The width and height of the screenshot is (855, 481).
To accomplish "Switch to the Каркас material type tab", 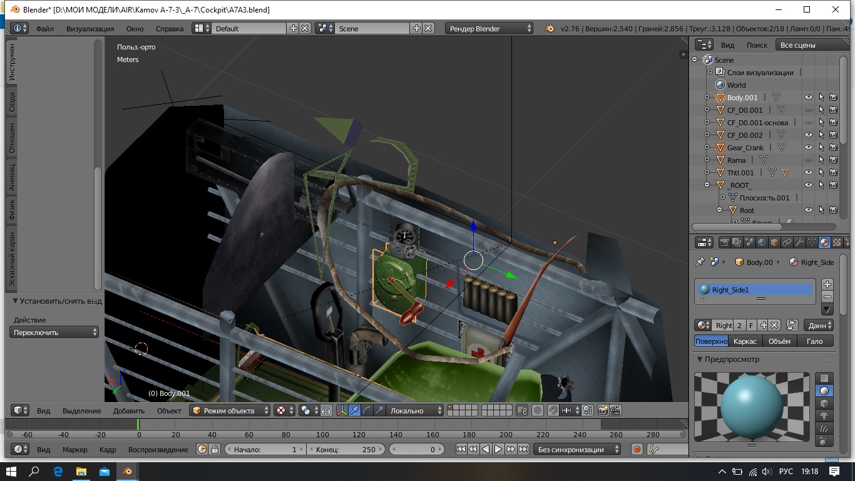I will click(745, 341).
